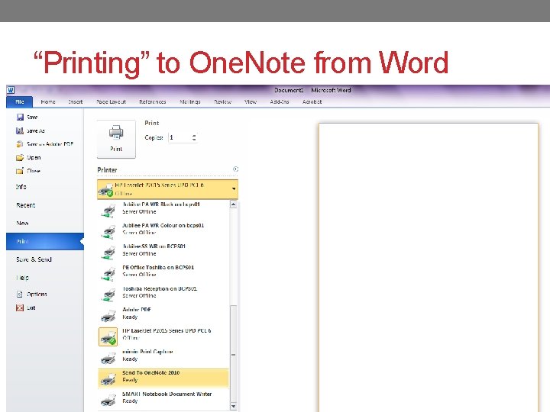Choose Open in the backstage menu
Image resolution: width=550 pixels, height=412 pixels.
[34, 157]
